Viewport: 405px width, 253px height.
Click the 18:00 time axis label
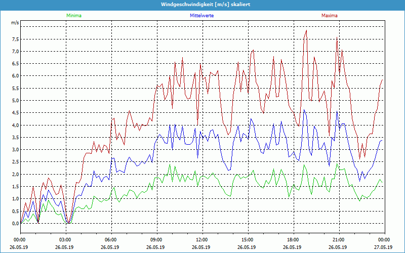pos(293,239)
